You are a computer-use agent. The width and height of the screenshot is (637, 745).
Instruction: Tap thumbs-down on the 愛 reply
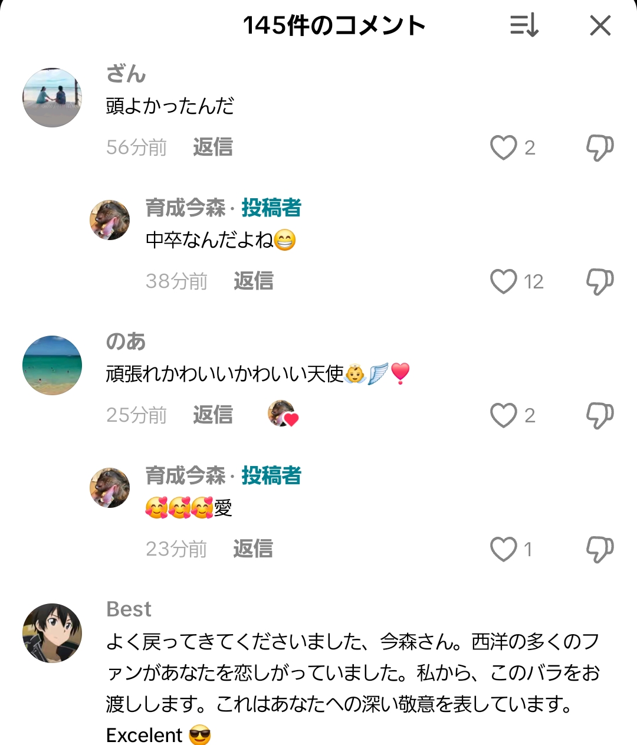point(599,549)
